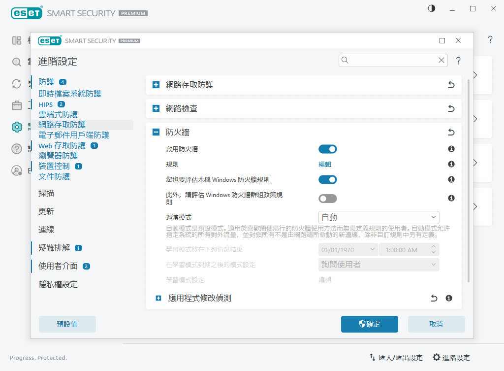This screenshot has width=504, height=371.
Task: Click the info icon beside 應用程式修改偵測
Action: pyautogui.click(x=449, y=298)
